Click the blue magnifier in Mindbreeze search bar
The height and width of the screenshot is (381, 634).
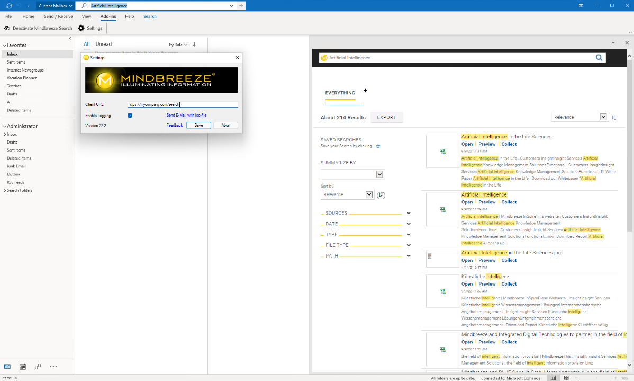pos(599,57)
